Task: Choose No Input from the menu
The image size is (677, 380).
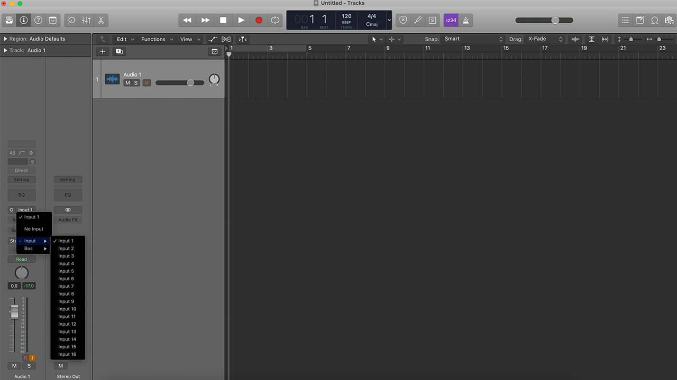Action: point(34,229)
